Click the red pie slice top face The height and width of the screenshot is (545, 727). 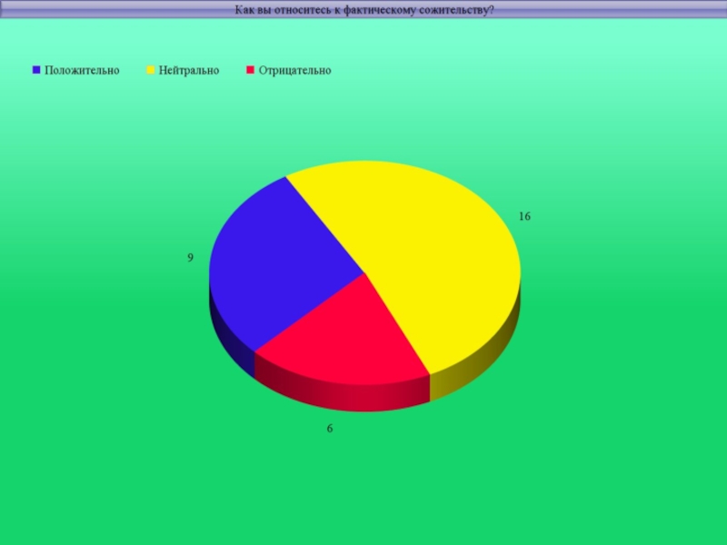[345, 336]
